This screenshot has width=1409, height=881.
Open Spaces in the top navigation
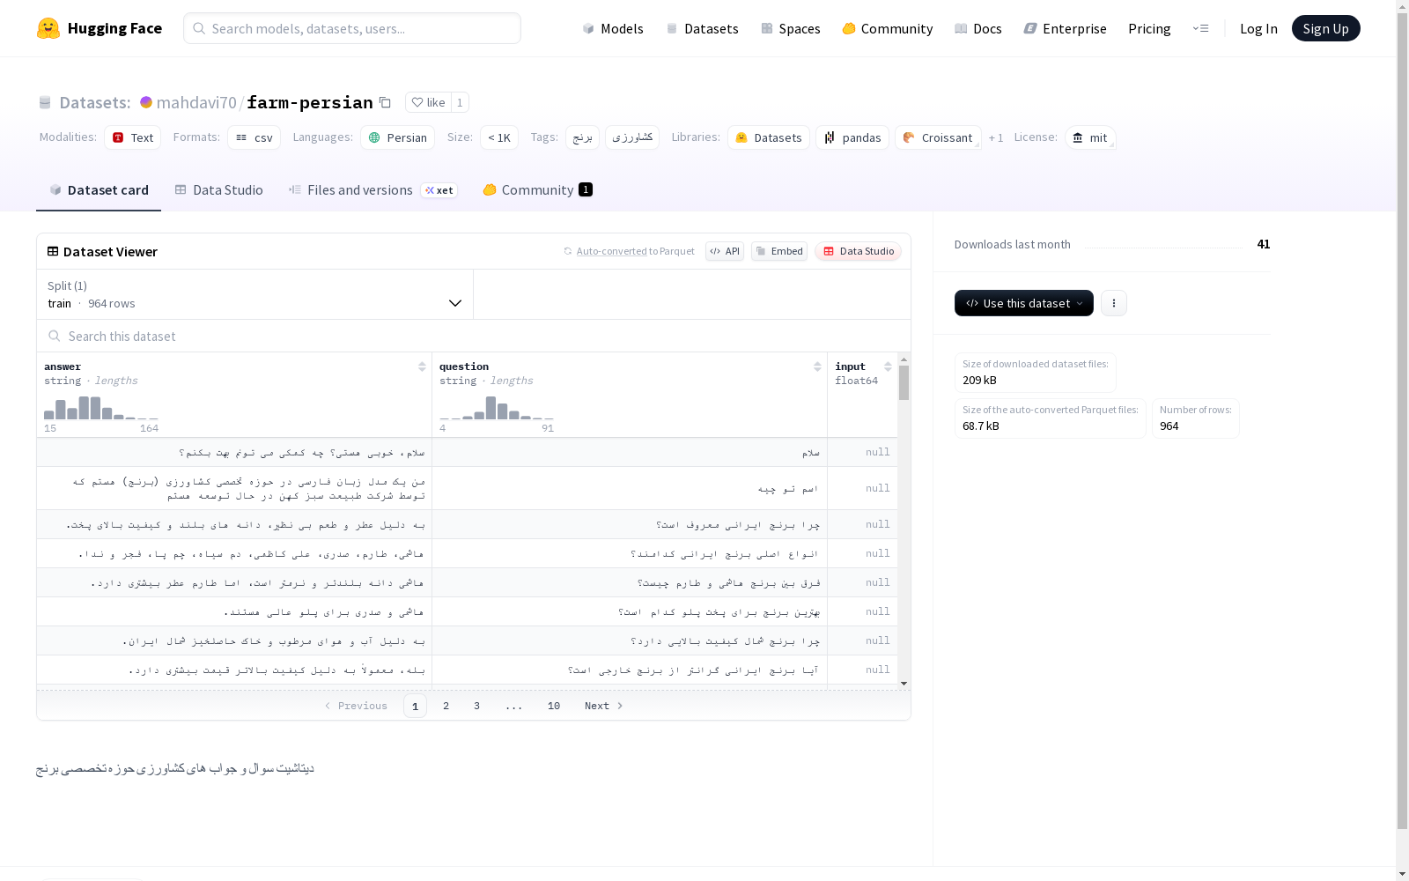[x=790, y=28]
